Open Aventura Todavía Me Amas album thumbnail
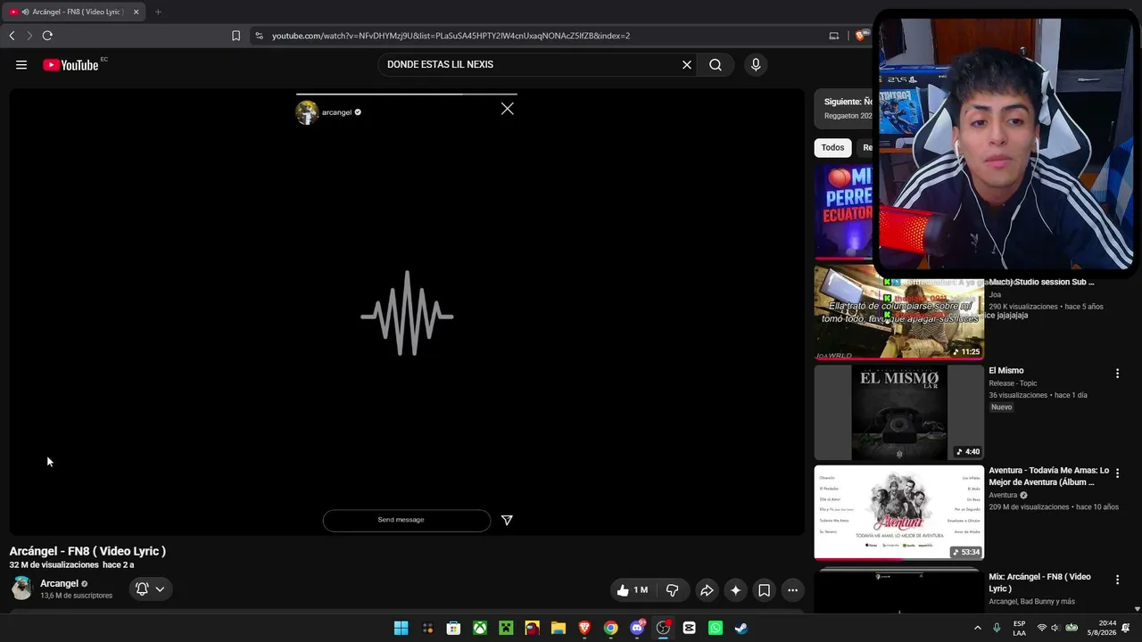This screenshot has height=642, width=1142. [898, 513]
